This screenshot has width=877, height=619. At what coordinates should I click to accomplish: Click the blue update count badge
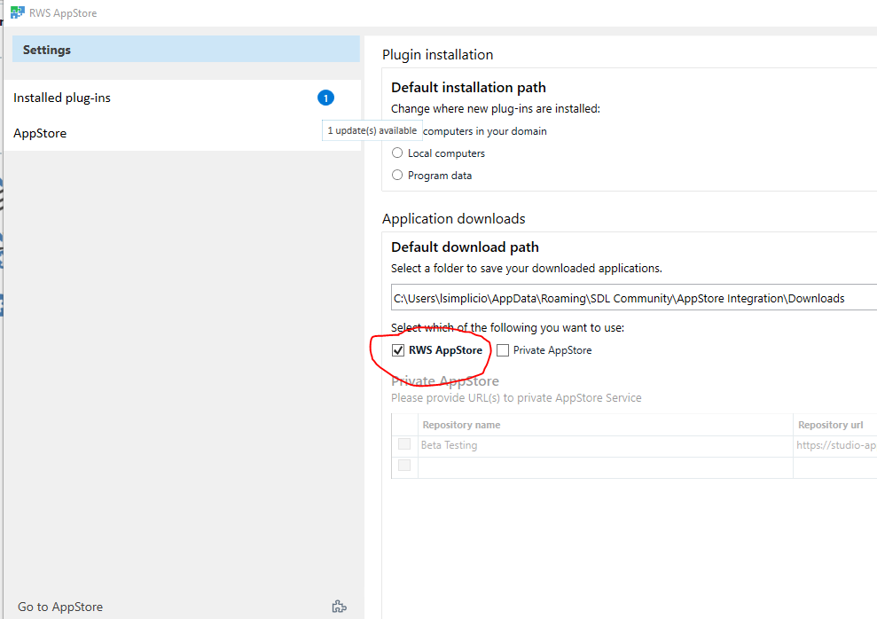pos(325,98)
